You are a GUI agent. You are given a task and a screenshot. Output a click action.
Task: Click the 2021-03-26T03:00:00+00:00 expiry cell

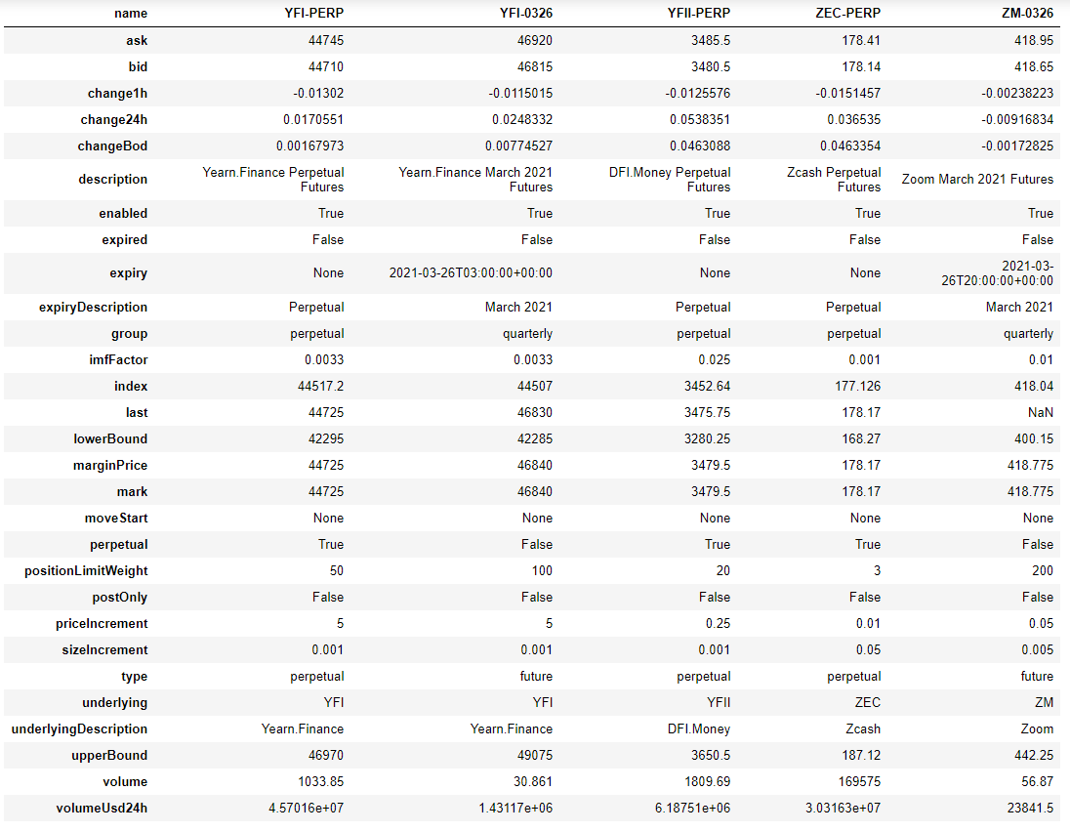coord(471,273)
